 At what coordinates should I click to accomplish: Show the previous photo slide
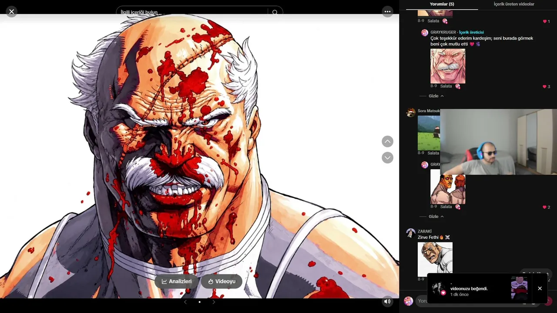[x=185, y=302]
